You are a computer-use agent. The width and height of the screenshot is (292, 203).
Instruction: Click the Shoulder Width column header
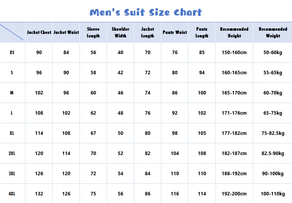[120, 32]
